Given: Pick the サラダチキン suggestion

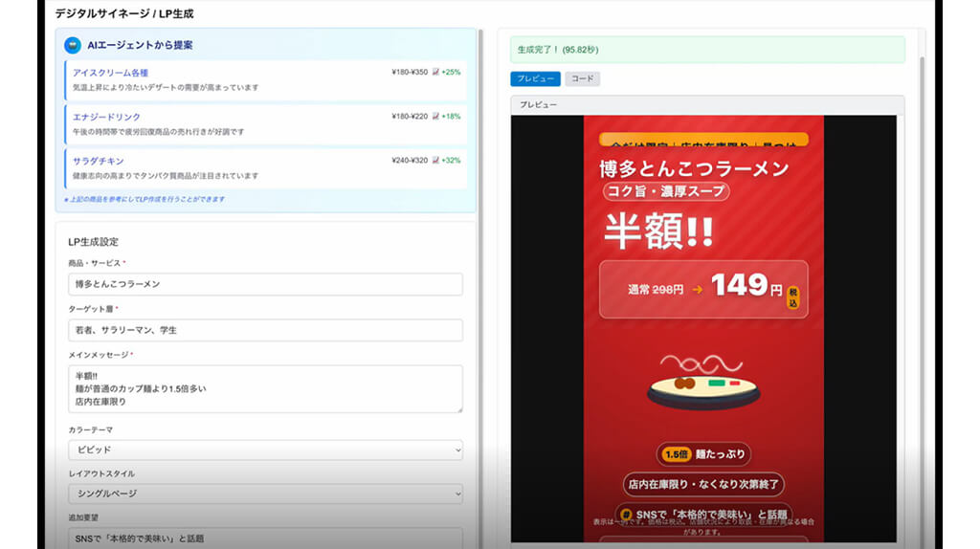Looking at the screenshot, I should point(99,161).
